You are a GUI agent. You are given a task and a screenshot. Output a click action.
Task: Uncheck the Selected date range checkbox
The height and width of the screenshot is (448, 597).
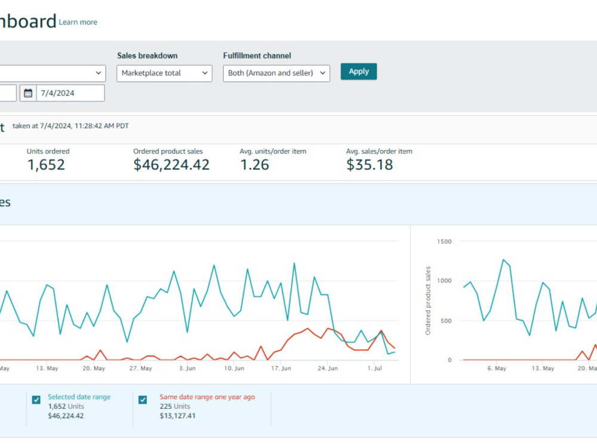(x=36, y=400)
